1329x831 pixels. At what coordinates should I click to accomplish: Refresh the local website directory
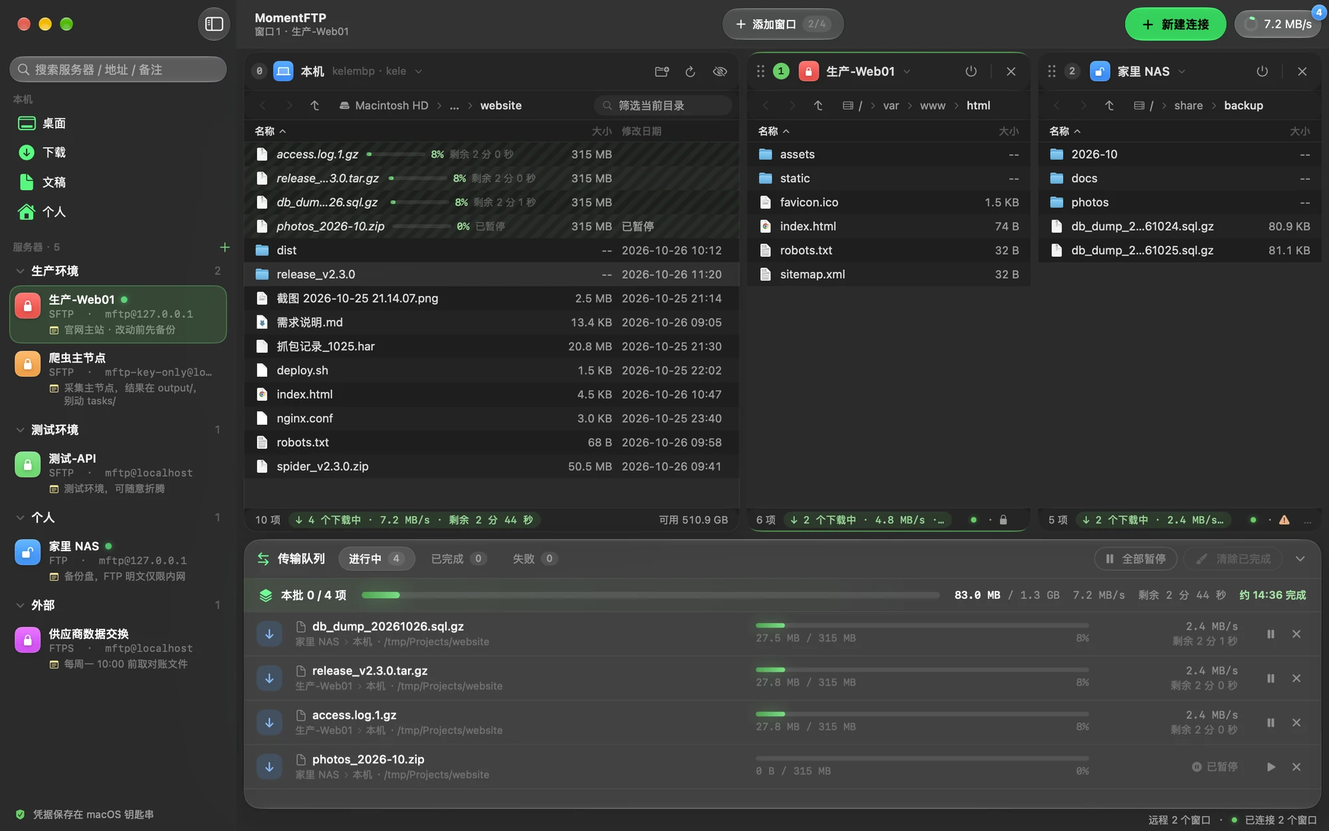click(690, 71)
